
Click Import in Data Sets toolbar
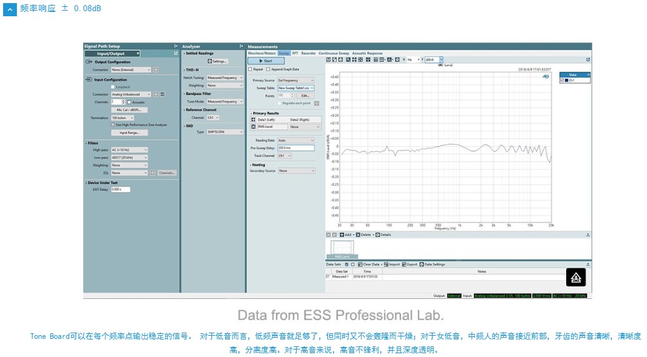point(392,265)
